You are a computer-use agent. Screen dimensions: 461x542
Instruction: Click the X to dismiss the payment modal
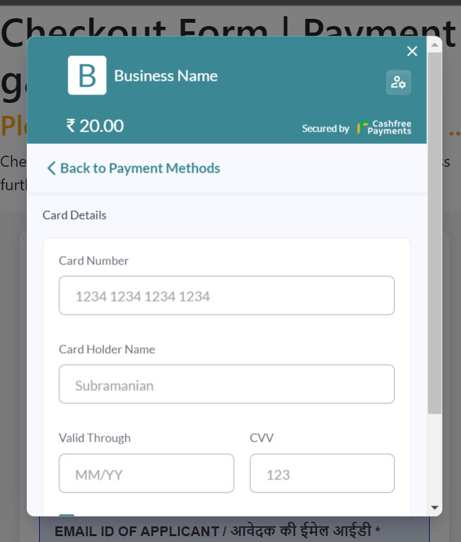411,51
